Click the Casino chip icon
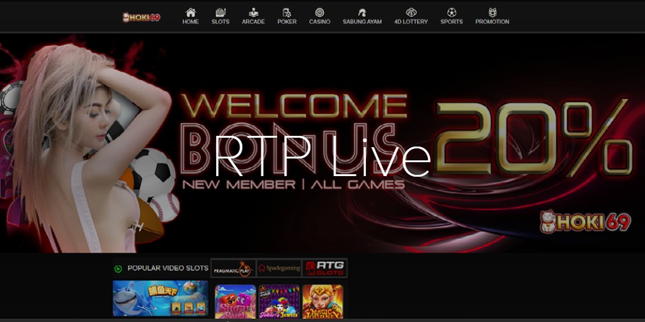Image resolution: width=645 pixels, height=322 pixels. click(319, 13)
